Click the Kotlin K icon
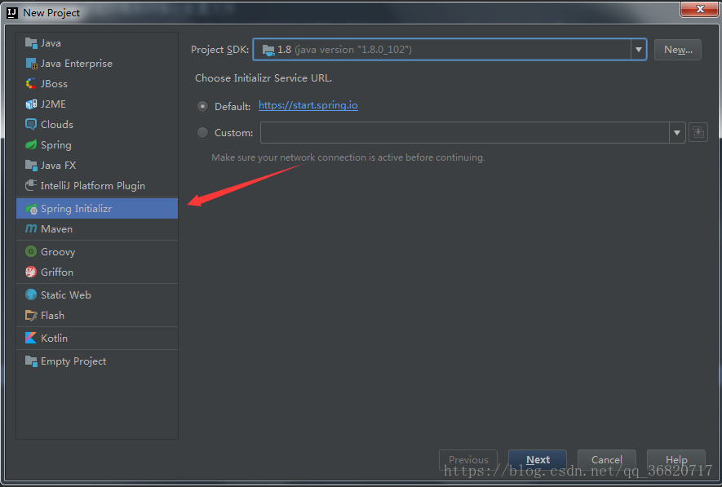Image resolution: width=722 pixels, height=487 pixels. click(31, 338)
